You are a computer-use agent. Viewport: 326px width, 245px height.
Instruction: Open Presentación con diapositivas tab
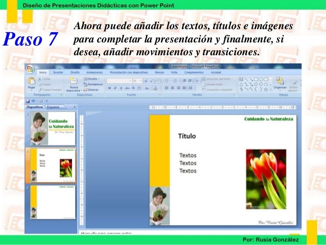[129, 73]
